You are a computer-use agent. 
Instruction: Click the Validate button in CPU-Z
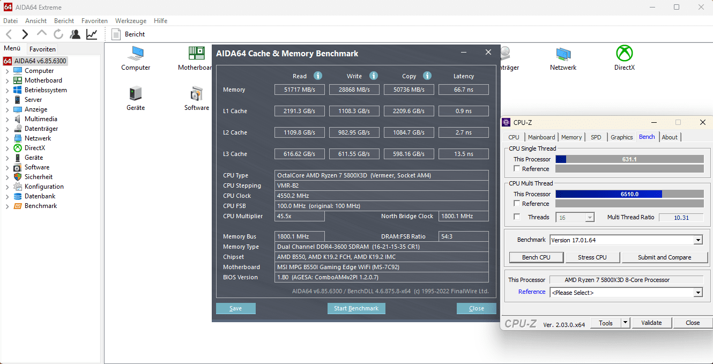tap(651, 323)
